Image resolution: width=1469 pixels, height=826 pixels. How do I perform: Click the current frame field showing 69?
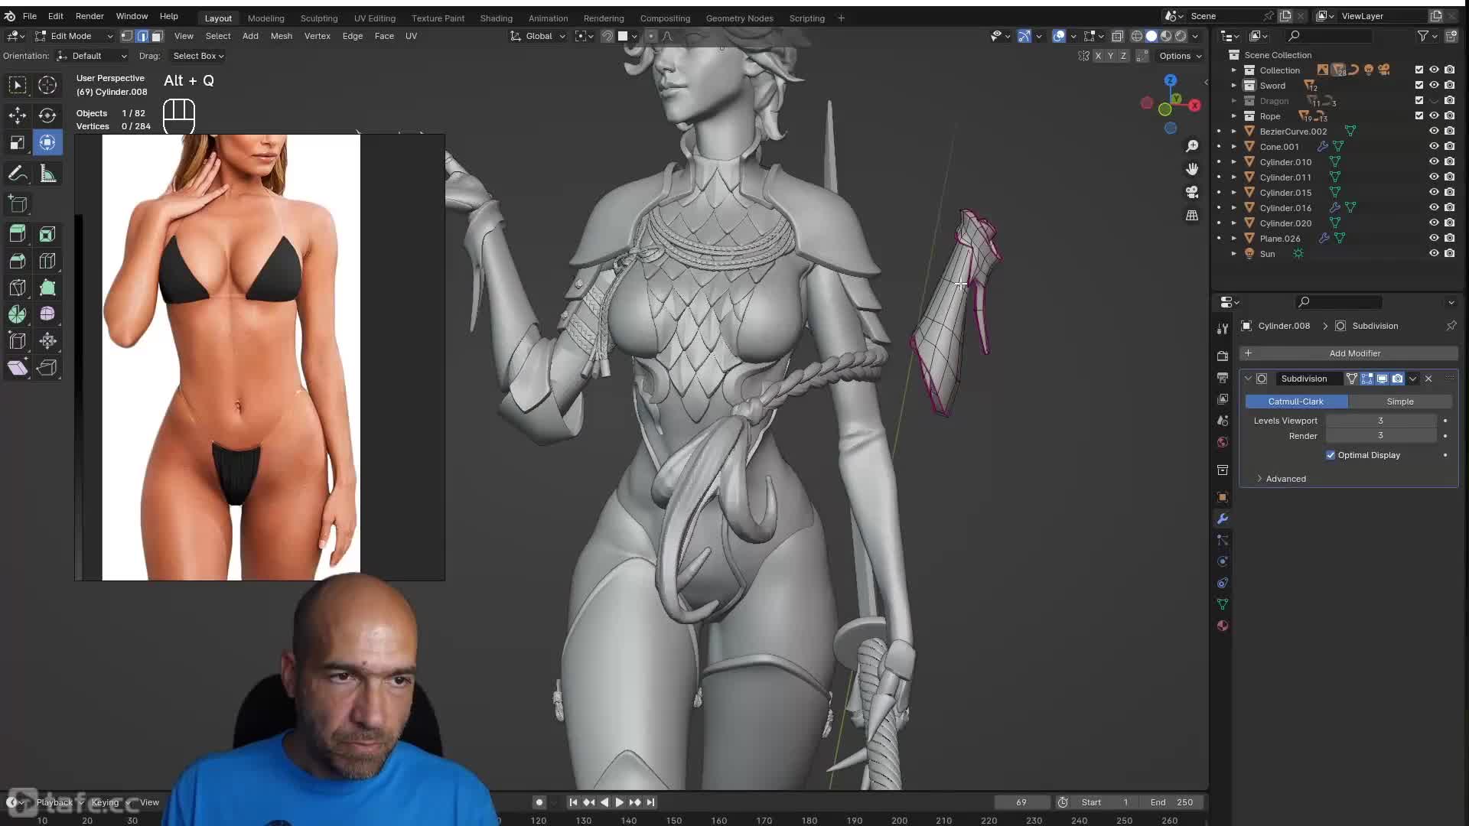coord(1021,802)
